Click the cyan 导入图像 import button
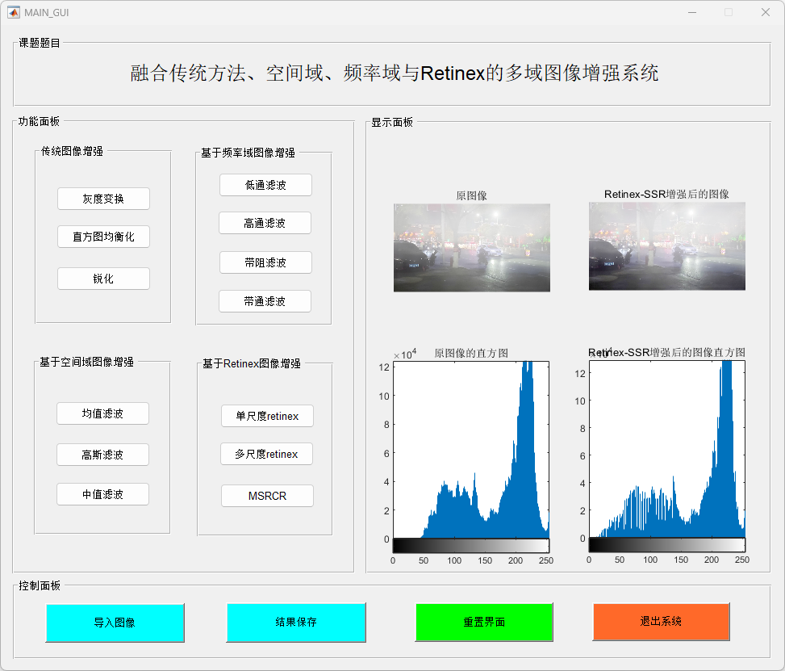Viewport: 785px width, 671px height. (x=115, y=623)
